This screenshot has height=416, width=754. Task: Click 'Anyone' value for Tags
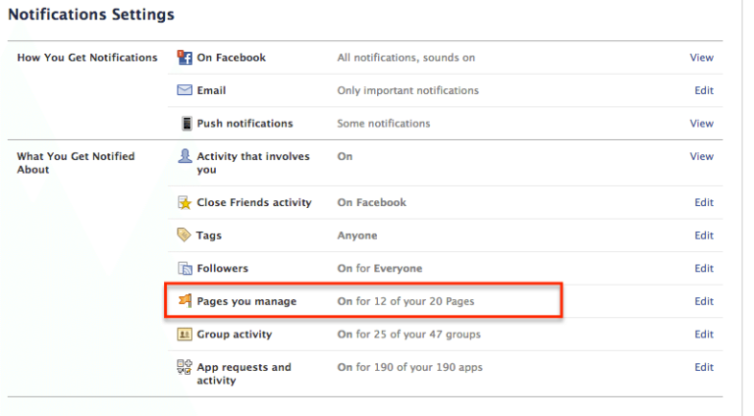coord(357,235)
